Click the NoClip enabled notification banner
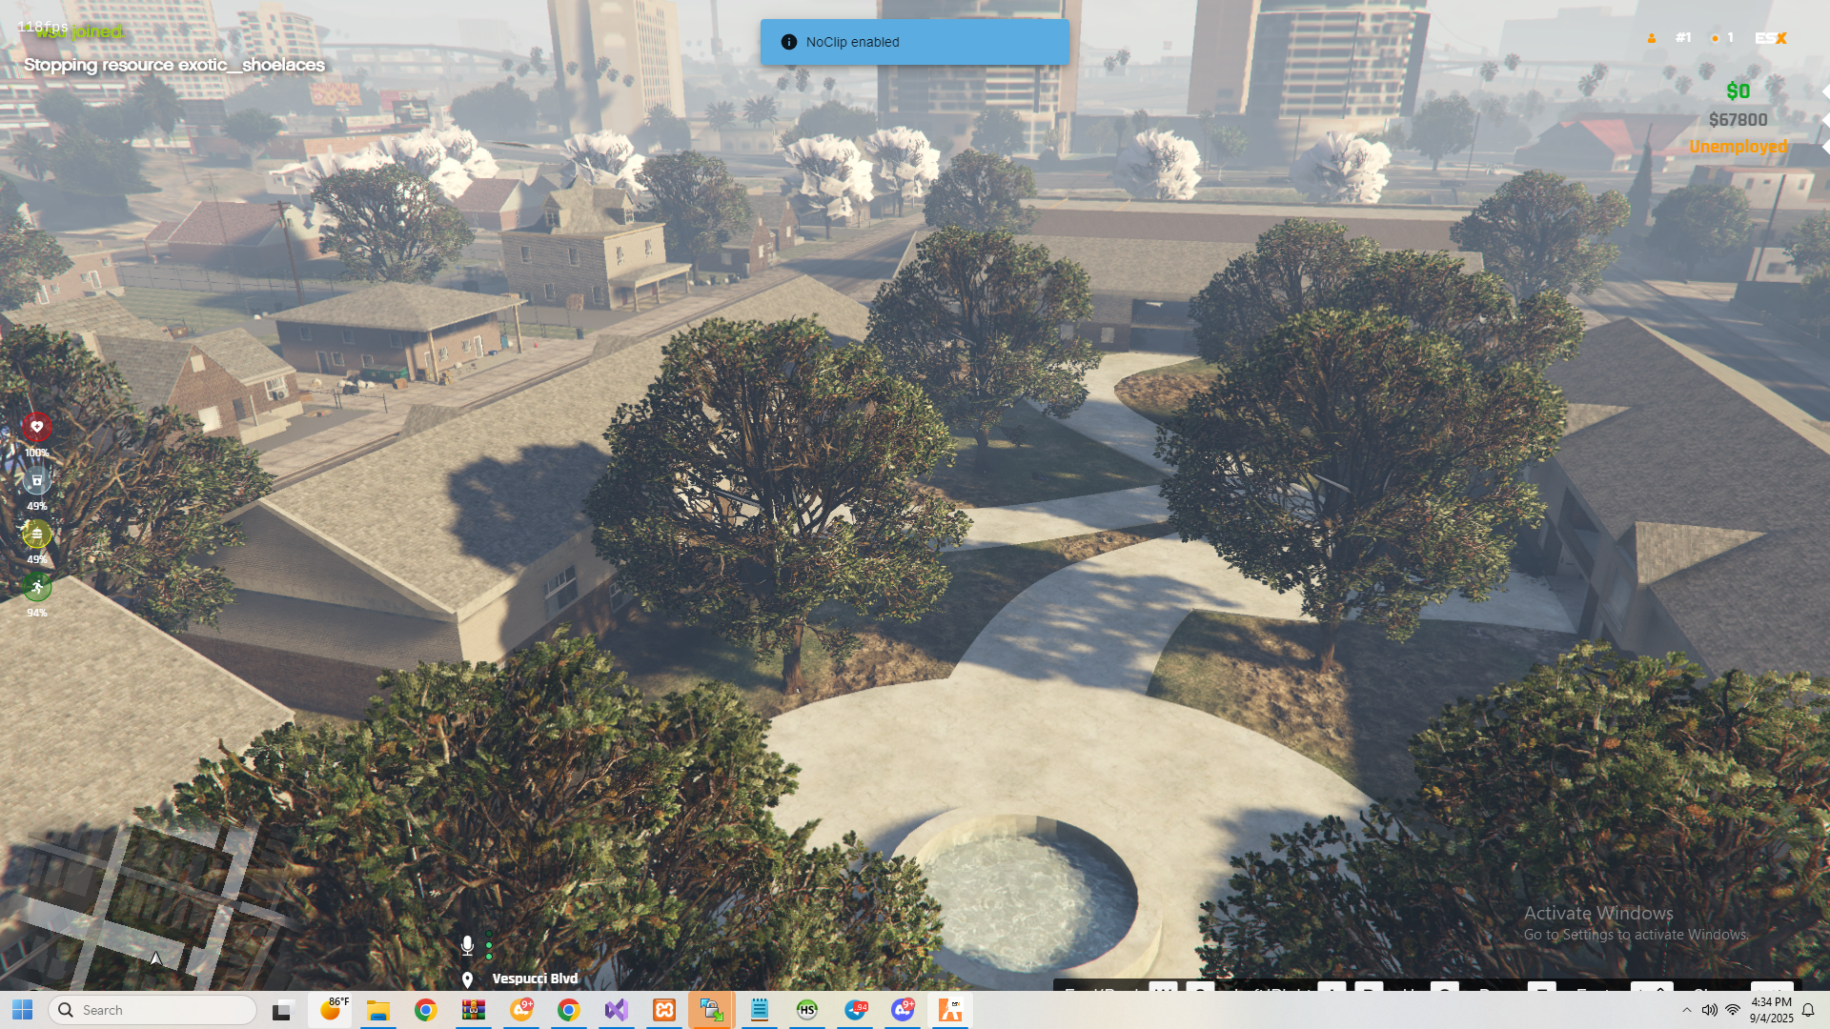This screenshot has width=1830, height=1029. click(915, 42)
